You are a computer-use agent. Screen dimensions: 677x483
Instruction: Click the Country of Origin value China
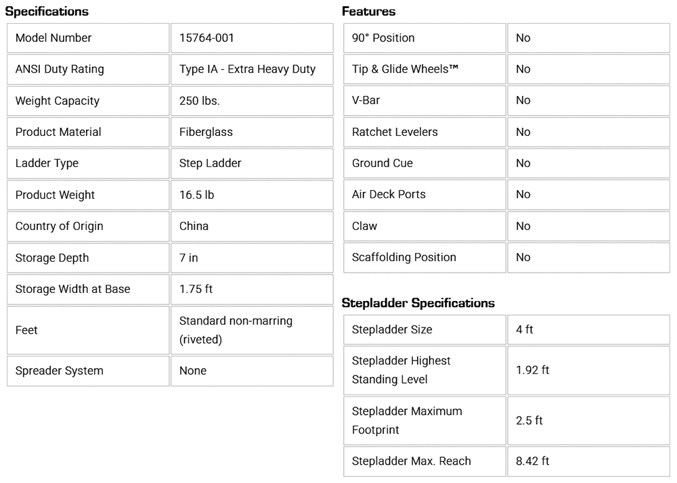click(194, 226)
